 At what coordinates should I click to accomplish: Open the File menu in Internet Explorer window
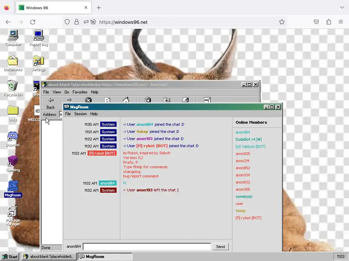46,92
